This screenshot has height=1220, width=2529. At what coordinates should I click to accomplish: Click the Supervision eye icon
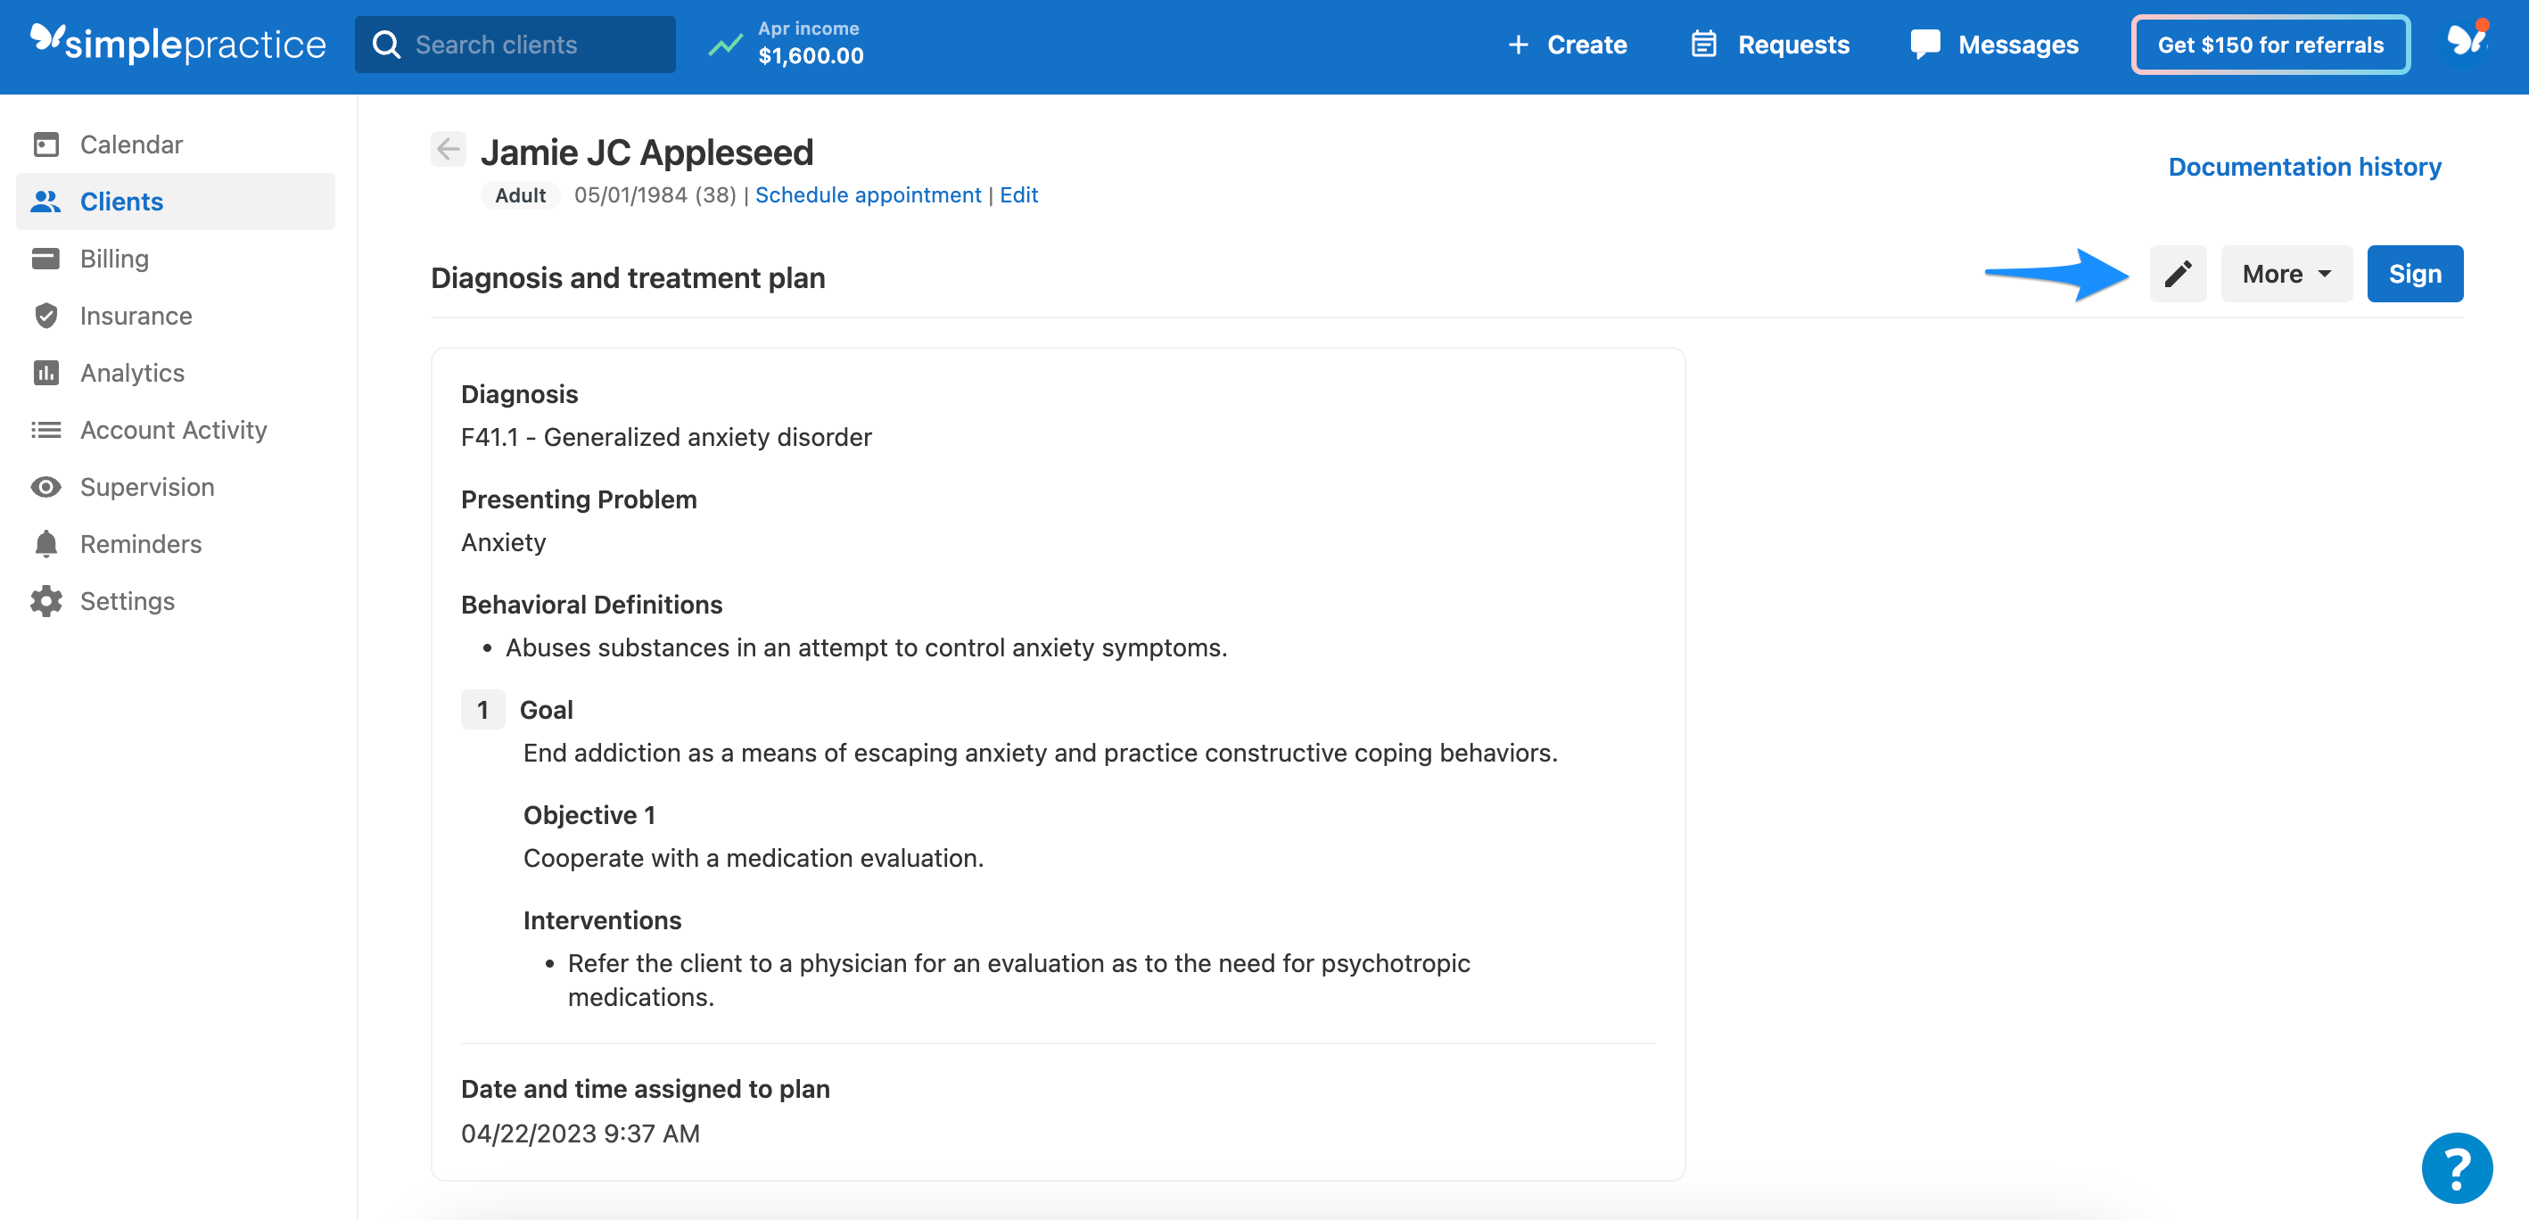pos(46,487)
